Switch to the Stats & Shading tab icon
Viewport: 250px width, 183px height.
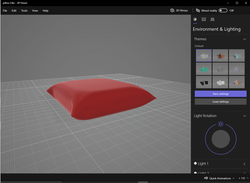click(204, 19)
